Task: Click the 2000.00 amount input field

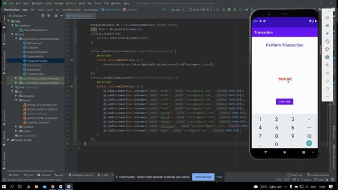Action: (285, 79)
